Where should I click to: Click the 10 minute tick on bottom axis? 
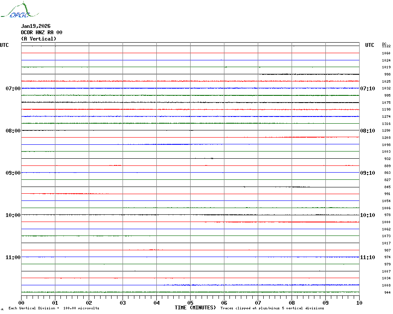coord(359,303)
